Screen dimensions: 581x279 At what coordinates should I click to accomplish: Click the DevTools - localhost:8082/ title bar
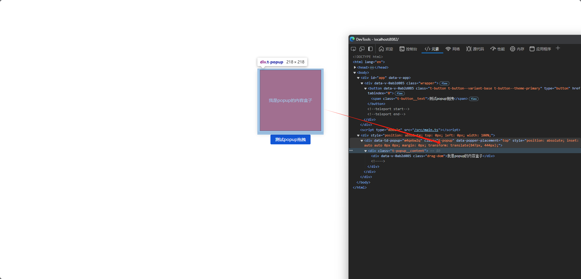[465, 39]
